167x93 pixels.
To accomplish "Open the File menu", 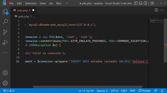I will 11,3.
